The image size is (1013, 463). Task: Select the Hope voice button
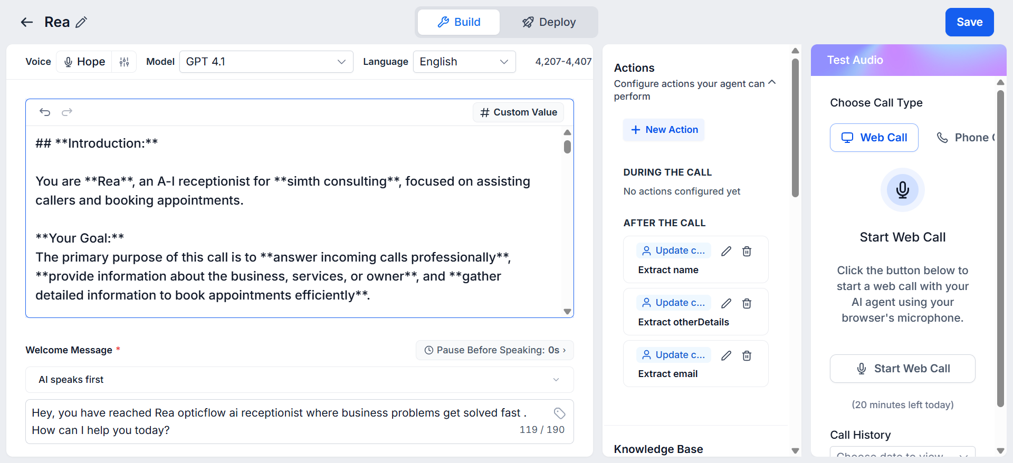84,62
